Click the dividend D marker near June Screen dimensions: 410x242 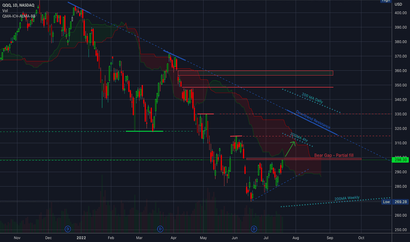pyautogui.click(x=254, y=229)
